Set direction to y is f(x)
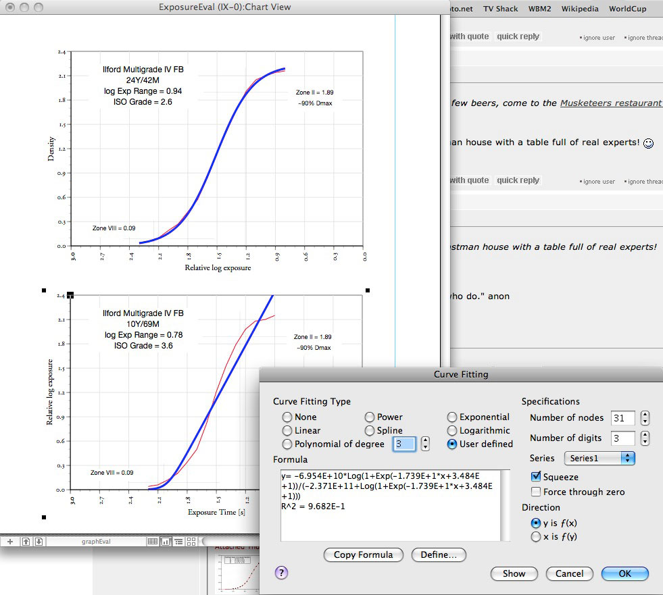The width and height of the screenshot is (663, 595). 536,523
